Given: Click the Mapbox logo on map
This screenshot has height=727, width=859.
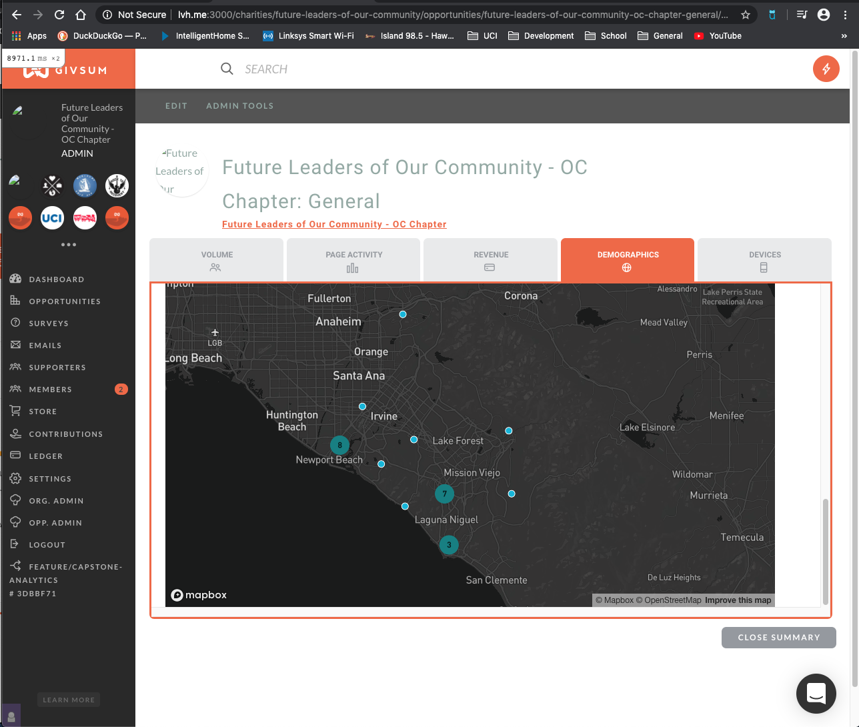Looking at the screenshot, I should 199,595.
